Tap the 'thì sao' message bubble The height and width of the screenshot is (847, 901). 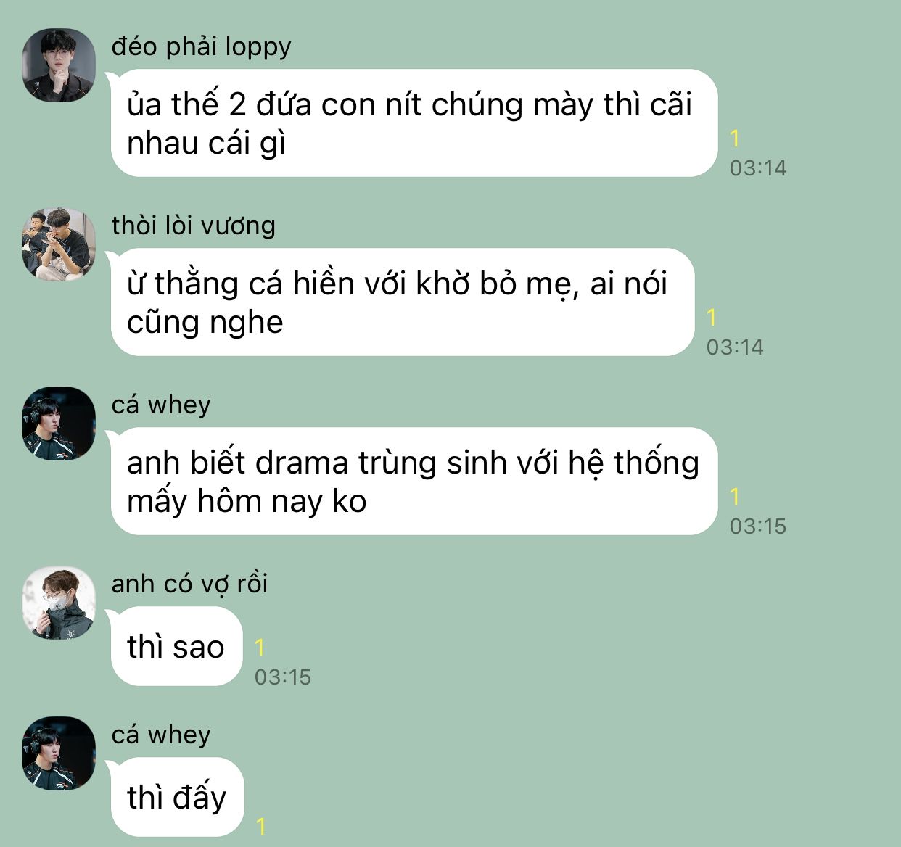(x=176, y=646)
